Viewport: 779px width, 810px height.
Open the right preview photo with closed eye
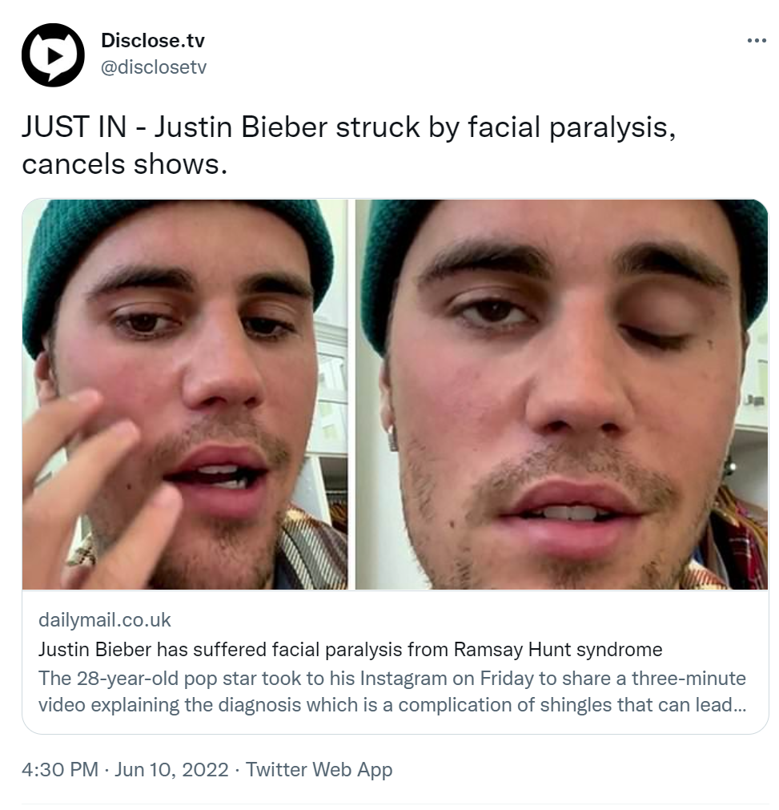561,394
